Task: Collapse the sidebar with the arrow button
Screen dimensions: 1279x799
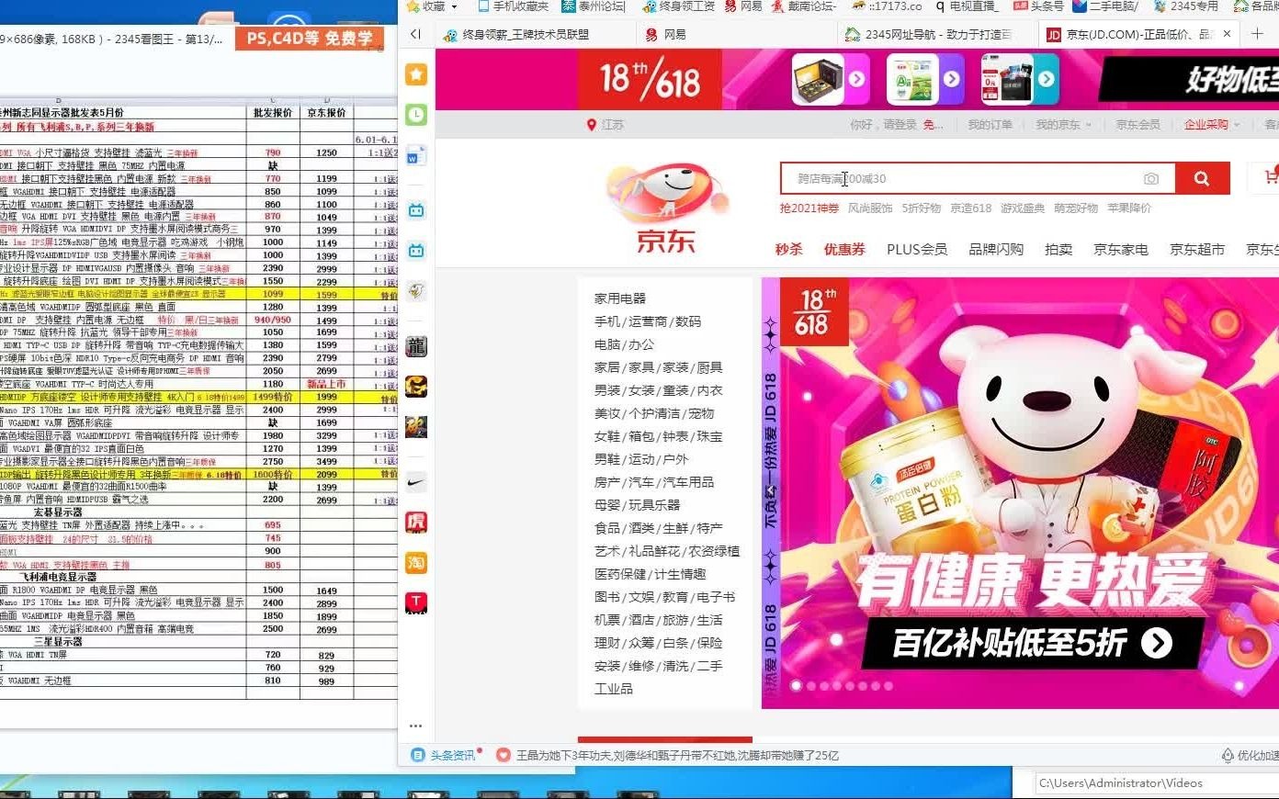Action: coord(414,32)
